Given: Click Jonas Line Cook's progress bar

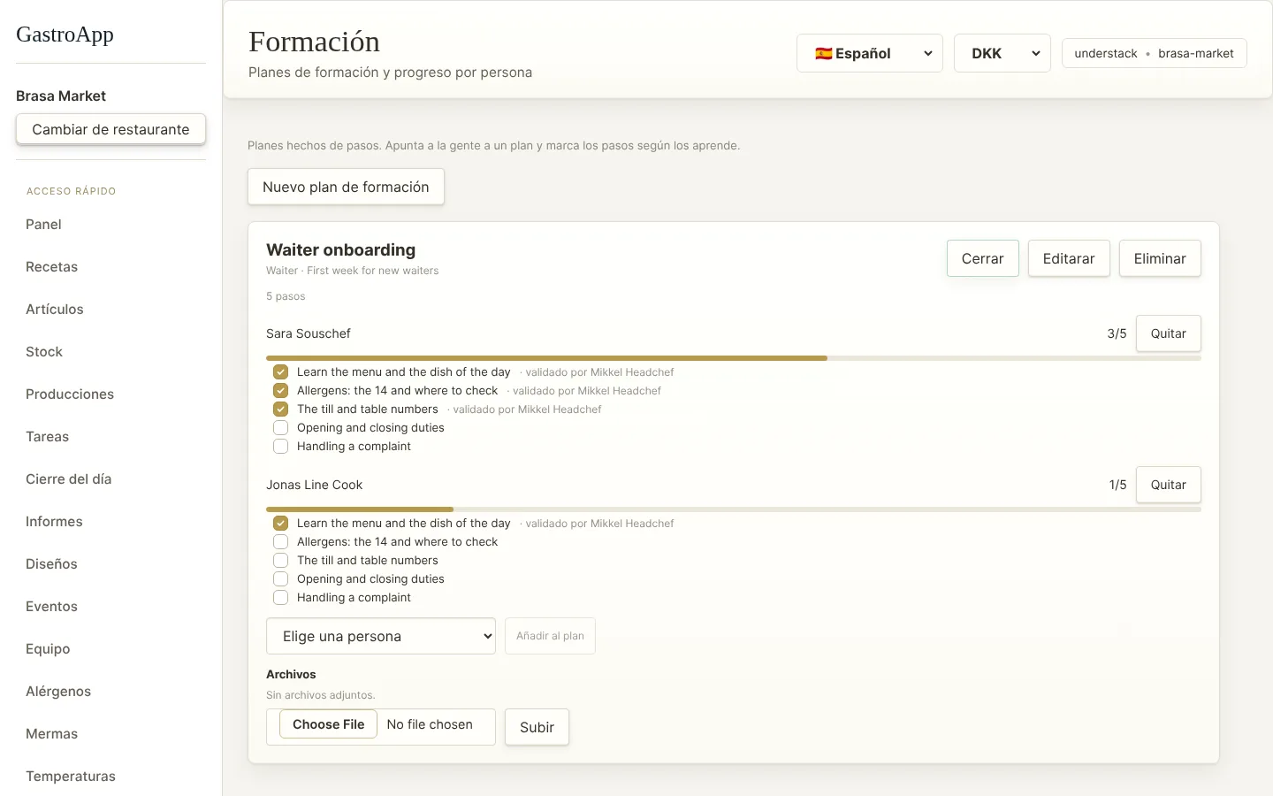Looking at the screenshot, I should (734, 509).
